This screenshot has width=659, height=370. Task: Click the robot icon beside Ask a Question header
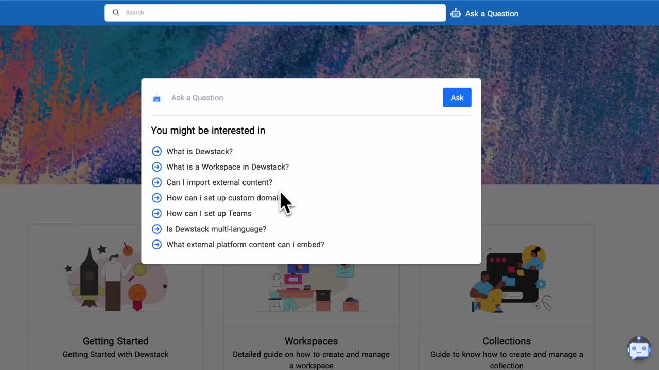[456, 13]
